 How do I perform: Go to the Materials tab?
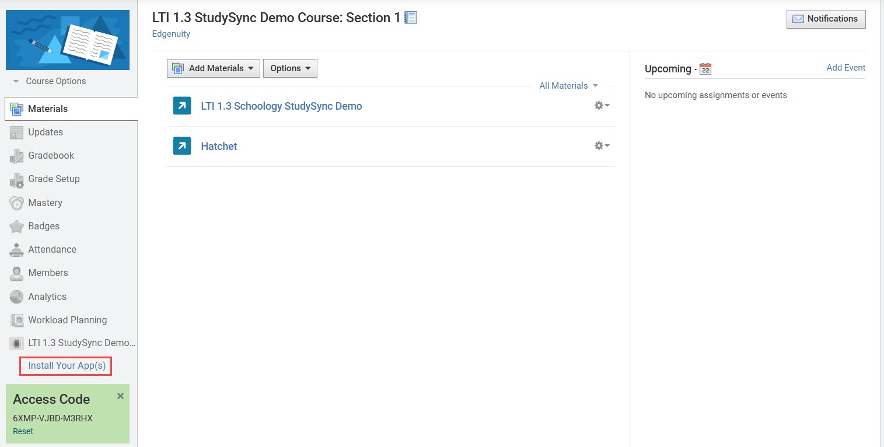click(71, 109)
